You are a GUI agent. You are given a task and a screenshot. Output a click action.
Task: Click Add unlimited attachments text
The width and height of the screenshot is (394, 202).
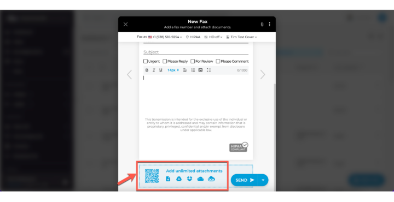click(x=194, y=171)
